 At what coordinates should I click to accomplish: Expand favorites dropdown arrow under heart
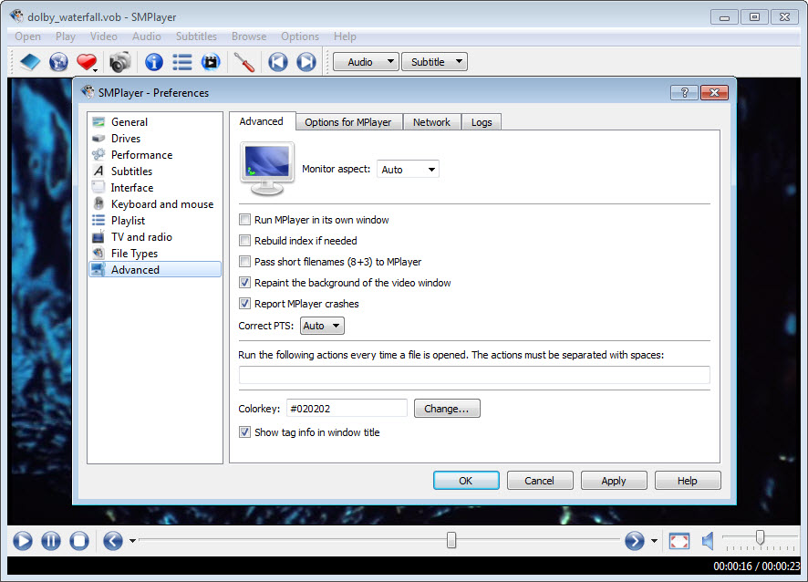click(x=96, y=69)
